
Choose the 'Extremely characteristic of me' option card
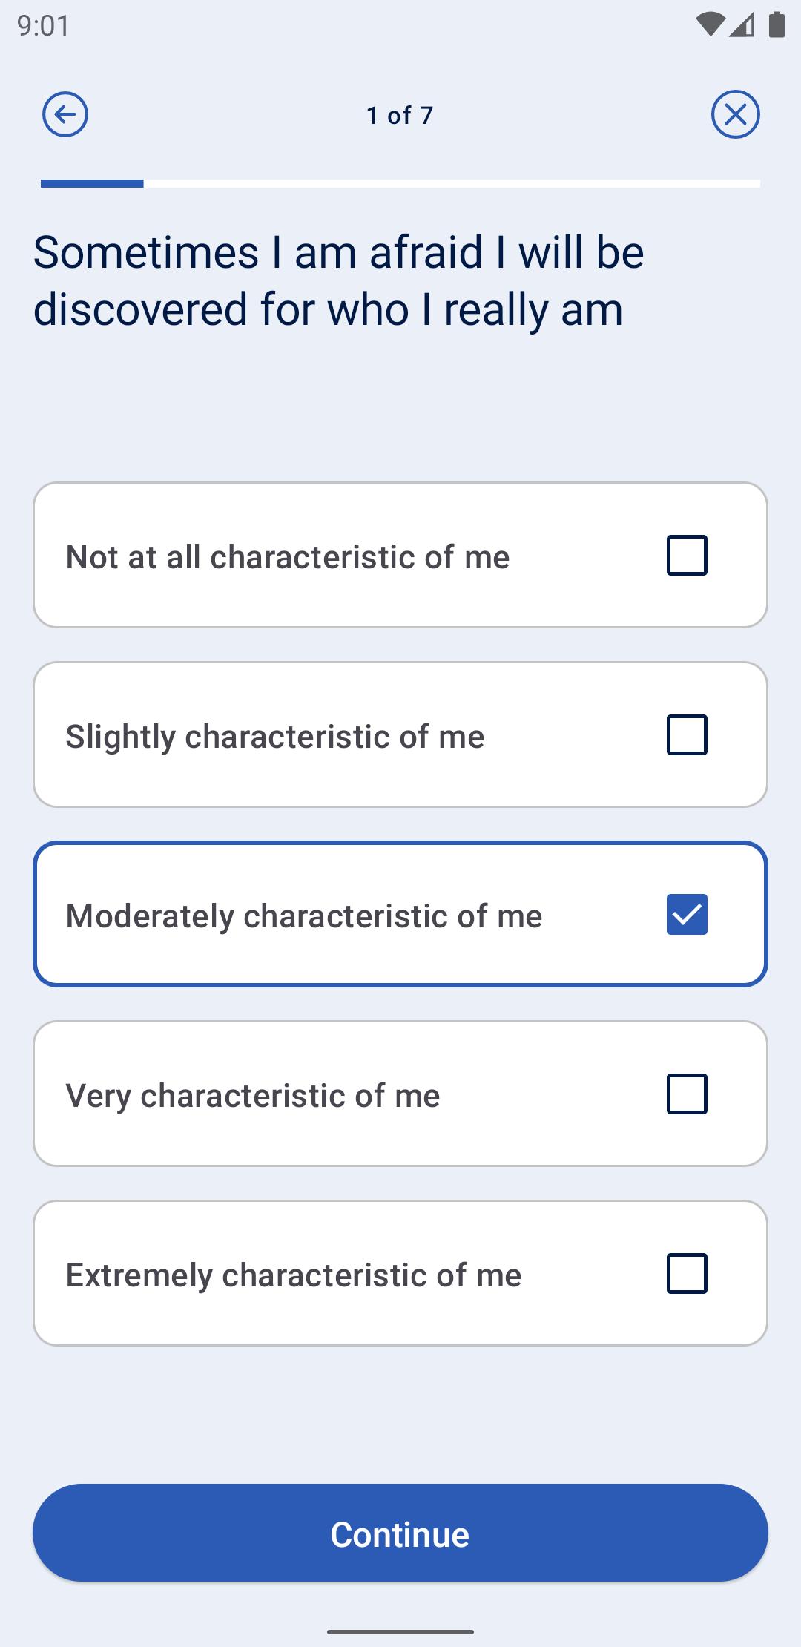pyautogui.click(x=400, y=1273)
